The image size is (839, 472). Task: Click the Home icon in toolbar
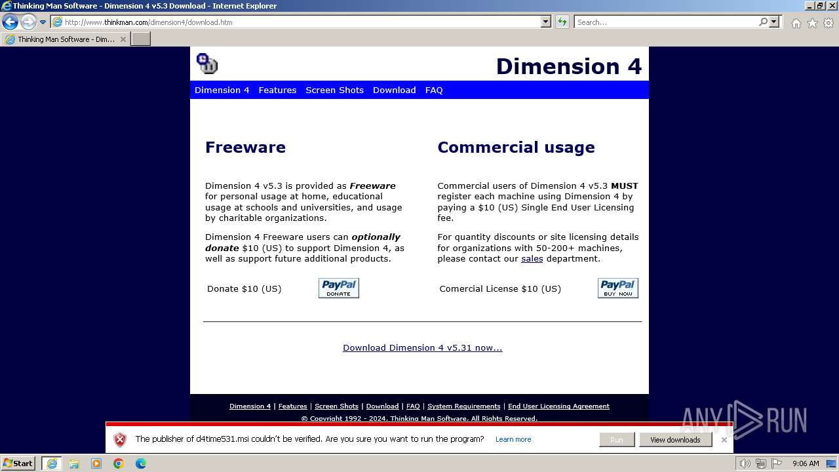(x=796, y=23)
